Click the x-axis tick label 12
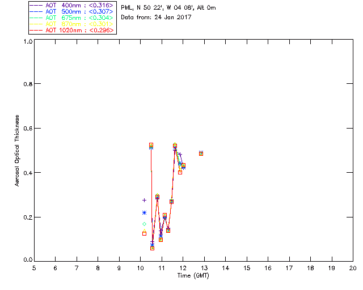Viewport: 363px width, 290px height. point(183,268)
